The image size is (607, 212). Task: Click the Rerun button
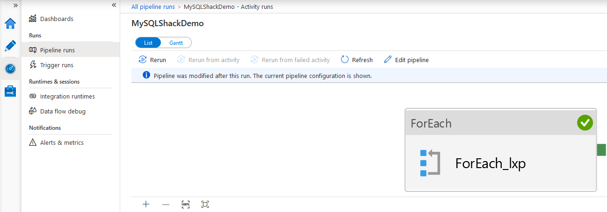coord(152,60)
